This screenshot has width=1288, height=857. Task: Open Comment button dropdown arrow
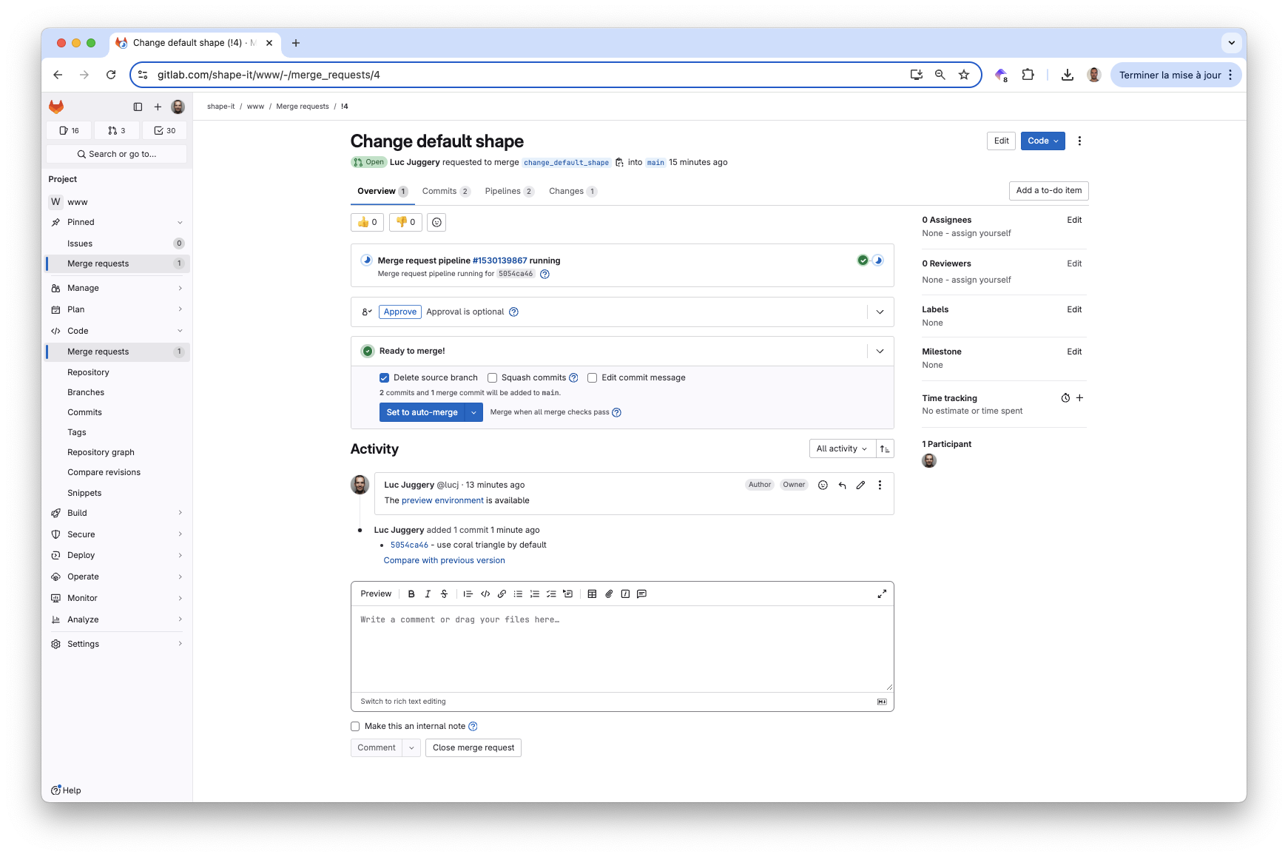411,747
